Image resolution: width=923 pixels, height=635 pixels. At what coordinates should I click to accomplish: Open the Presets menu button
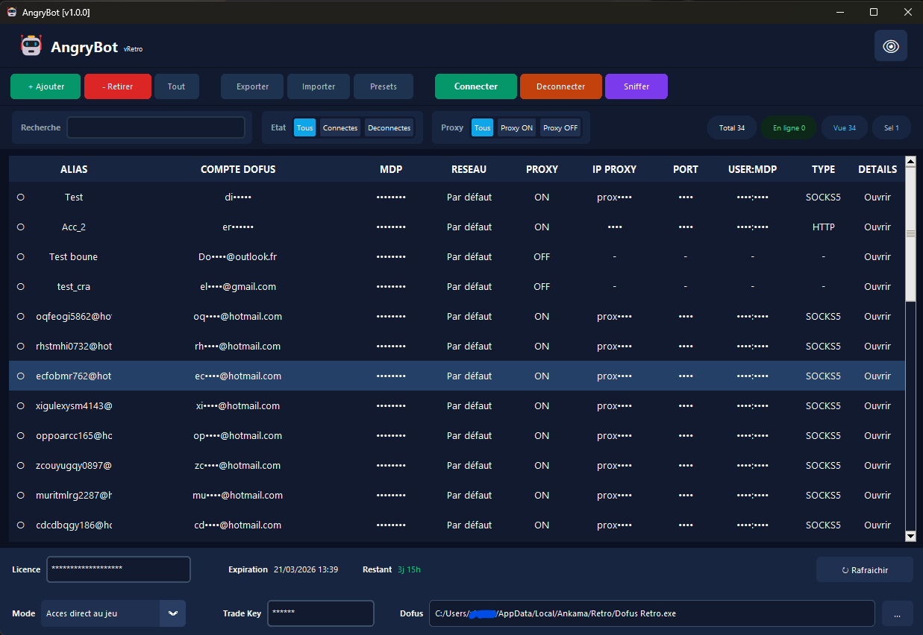coord(383,86)
